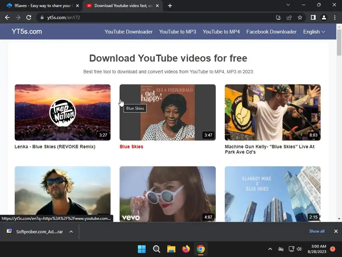Expand options chevron for the downloaded rar
Screen dimensions: 342x257
[71, 232]
